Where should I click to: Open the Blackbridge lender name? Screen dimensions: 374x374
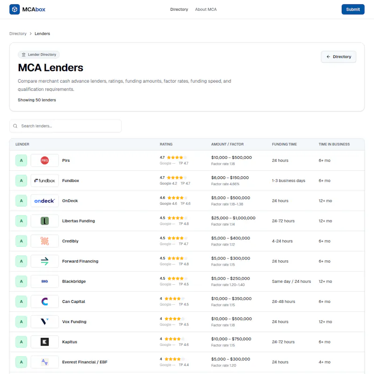coord(74,281)
